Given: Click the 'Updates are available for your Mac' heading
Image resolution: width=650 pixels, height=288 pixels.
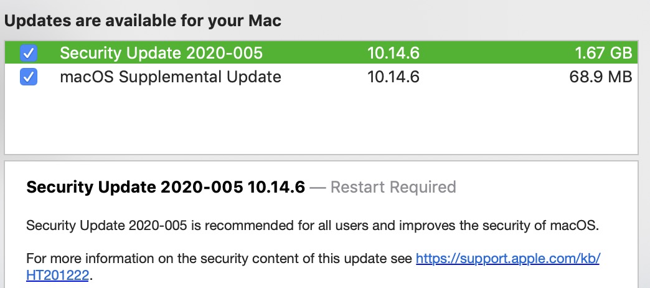Looking at the screenshot, I should [x=143, y=21].
